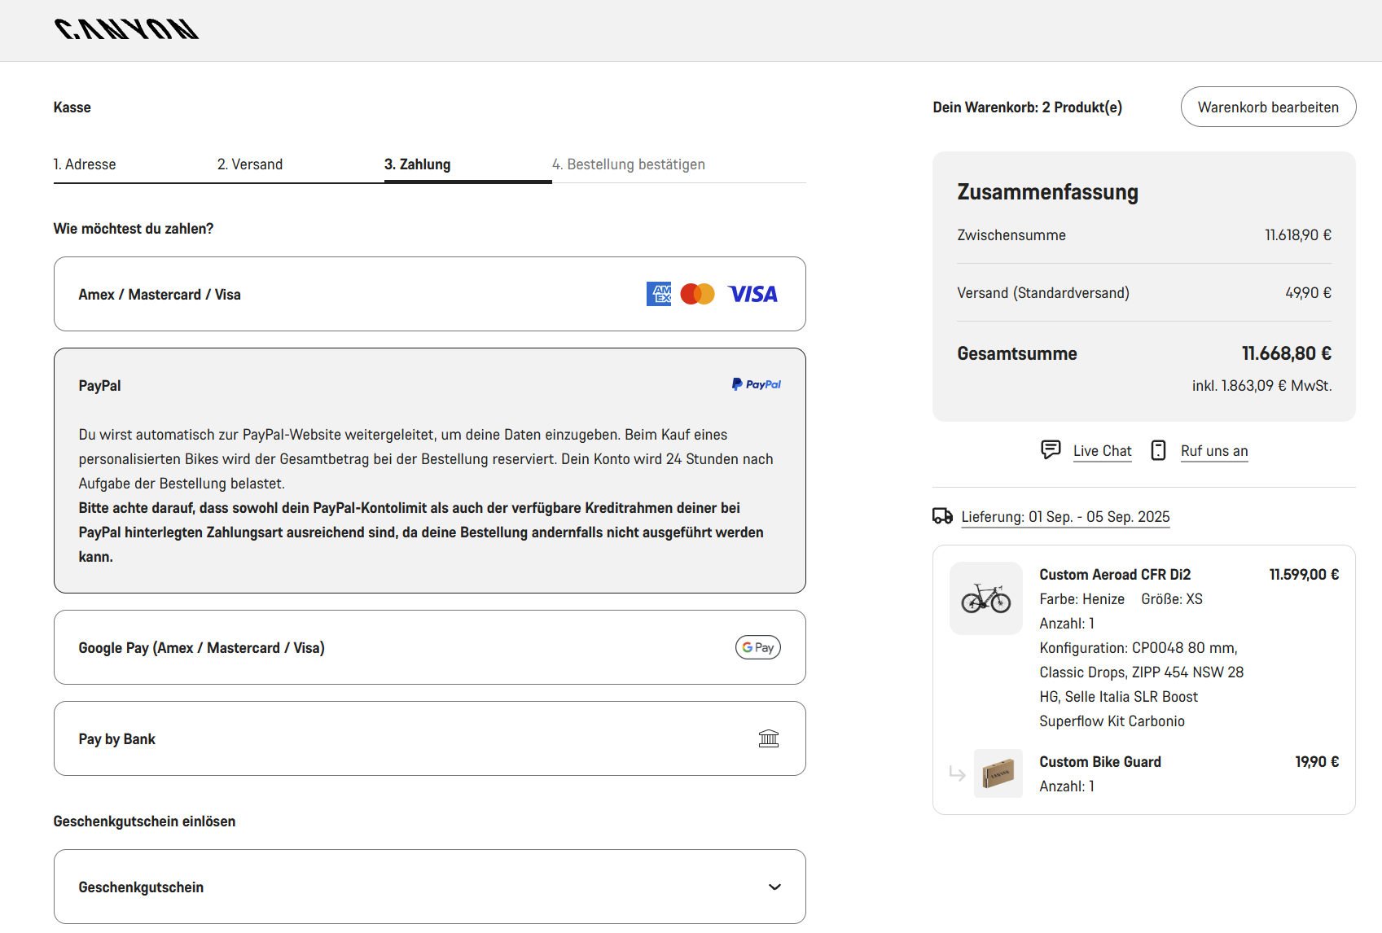The image size is (1382, 933).
Task: Click the Geschenkgutschein chevron arrow
Action: 774,887
